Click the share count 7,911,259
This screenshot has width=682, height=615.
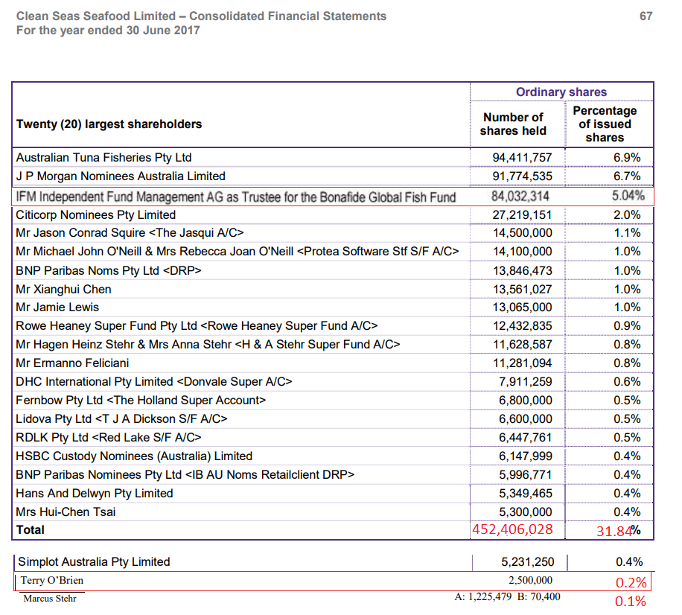[x=525, y=381]
